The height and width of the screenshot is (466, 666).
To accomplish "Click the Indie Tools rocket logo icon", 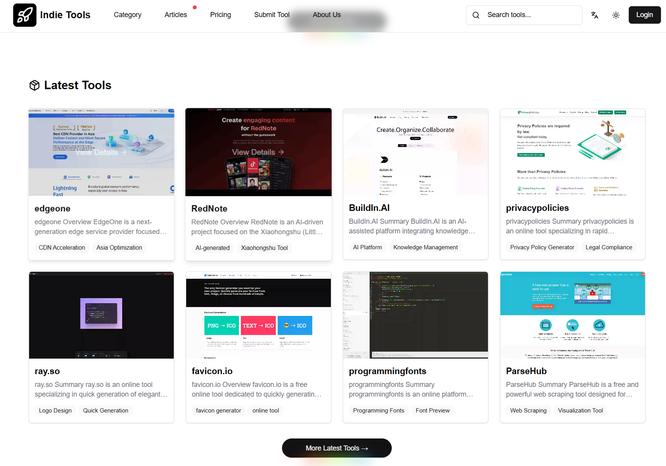I will [25, 15].
